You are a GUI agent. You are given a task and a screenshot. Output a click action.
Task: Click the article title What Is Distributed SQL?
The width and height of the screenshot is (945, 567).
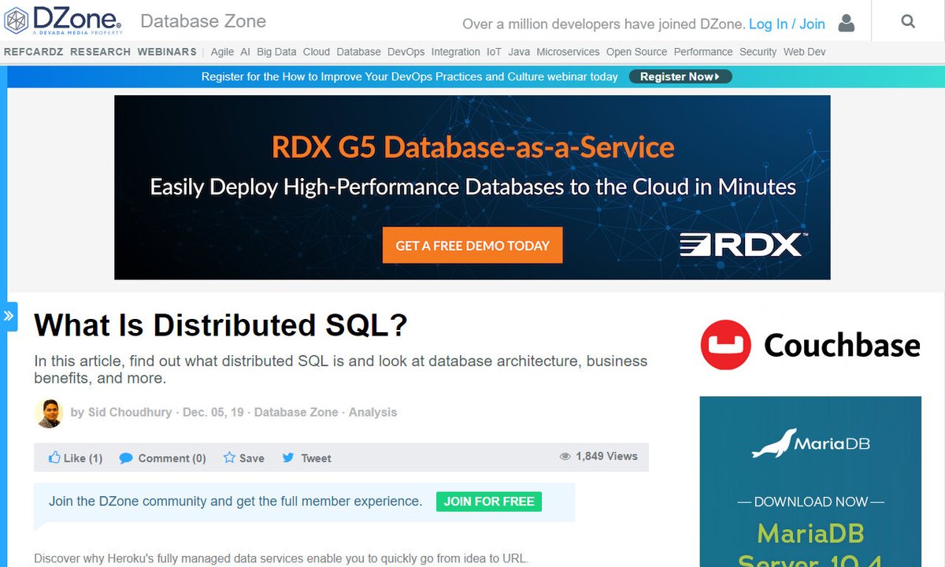[x=220, y=325]
